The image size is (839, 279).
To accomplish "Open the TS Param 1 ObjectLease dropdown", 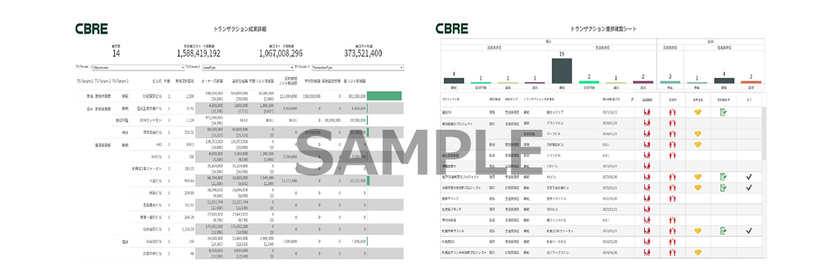I will click(138, 68).
